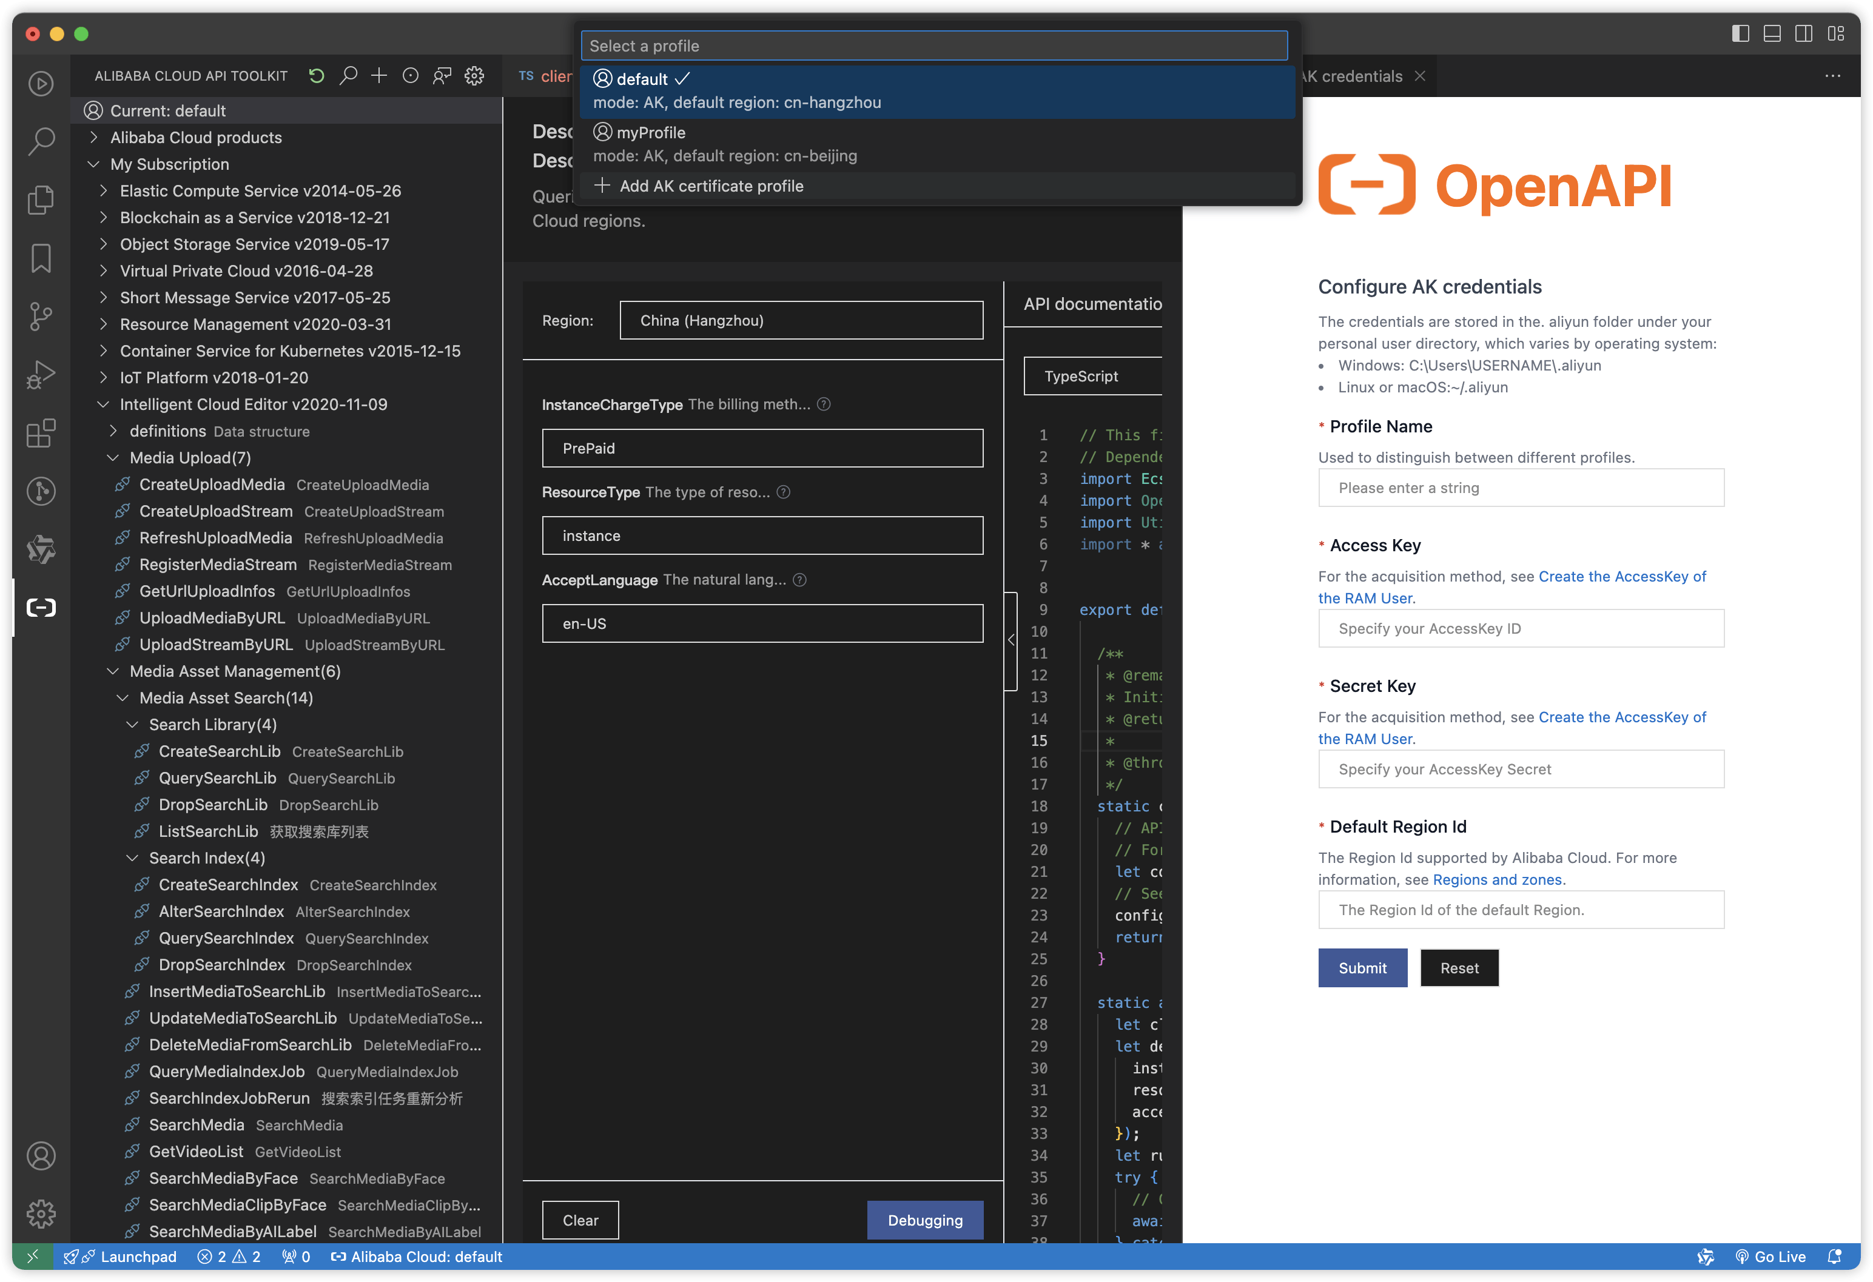
Task: Focus the Select a profile search box
Action: [x=934, y=46]
